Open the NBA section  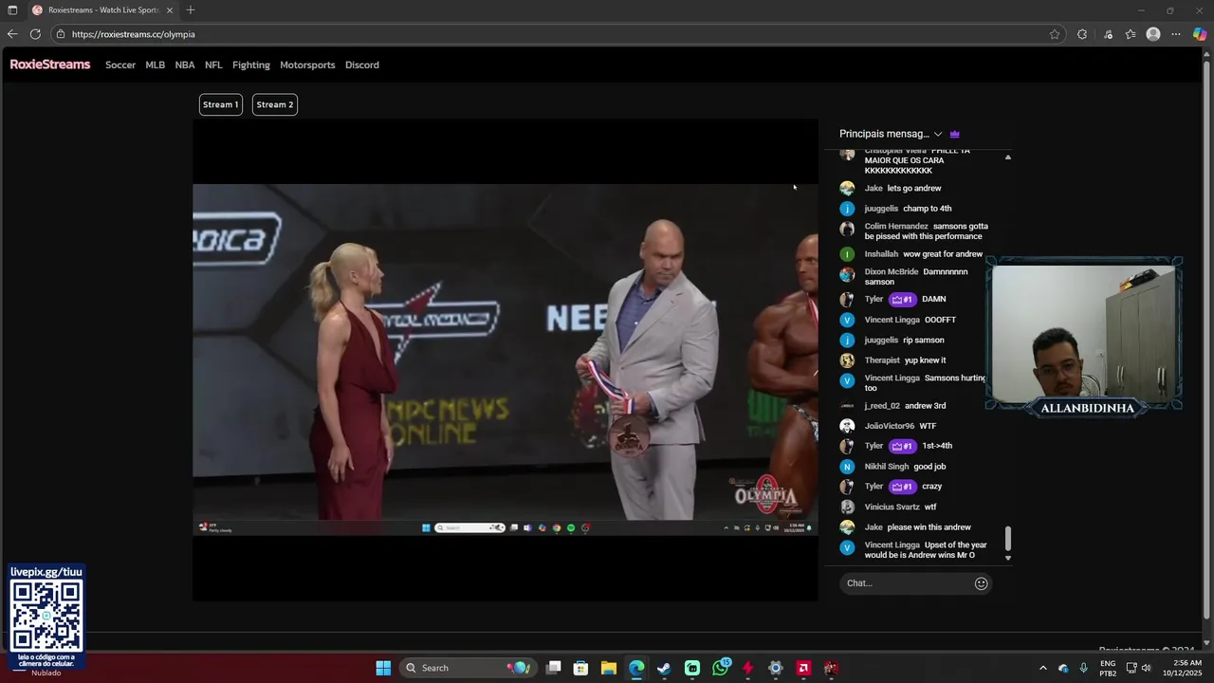point(185,65)
